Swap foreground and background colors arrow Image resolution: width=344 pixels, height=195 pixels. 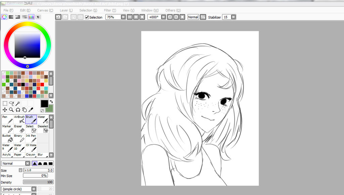(x=51, y=102)
